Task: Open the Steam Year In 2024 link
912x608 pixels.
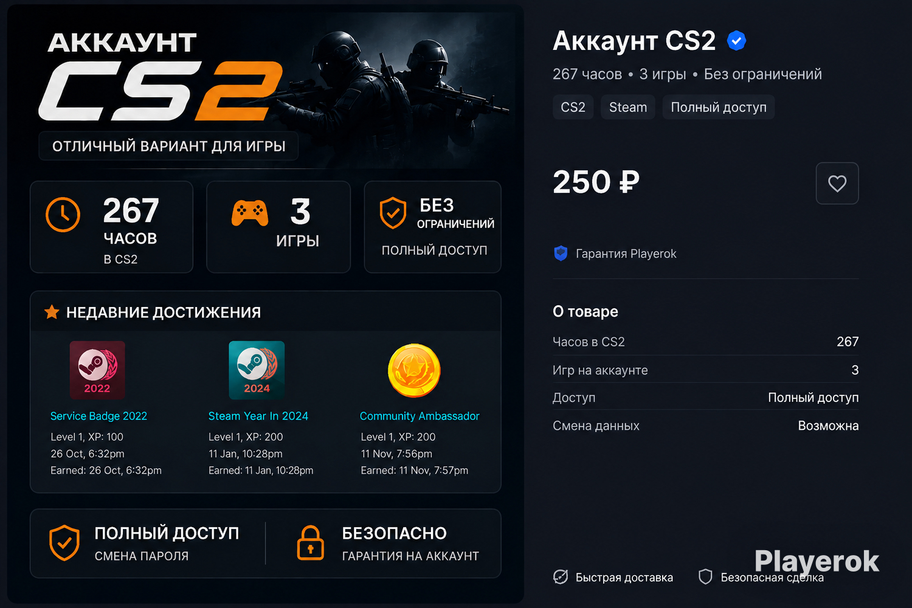Action: [x=258, y=416]
